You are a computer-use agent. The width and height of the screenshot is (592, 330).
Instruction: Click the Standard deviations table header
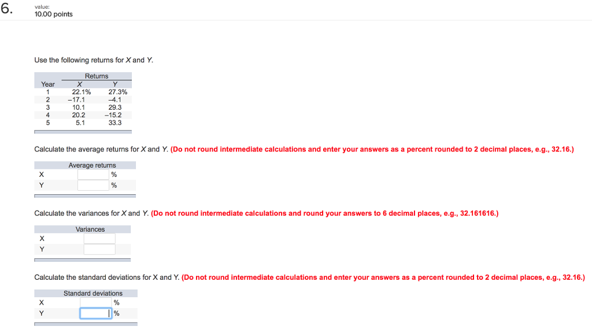click(93, 294)
